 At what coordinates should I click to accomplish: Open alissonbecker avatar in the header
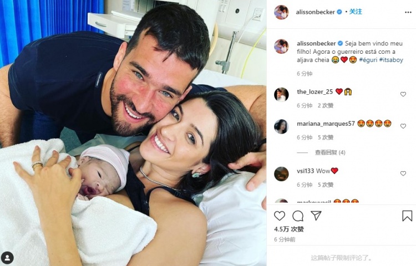click(x=281, y=12)
